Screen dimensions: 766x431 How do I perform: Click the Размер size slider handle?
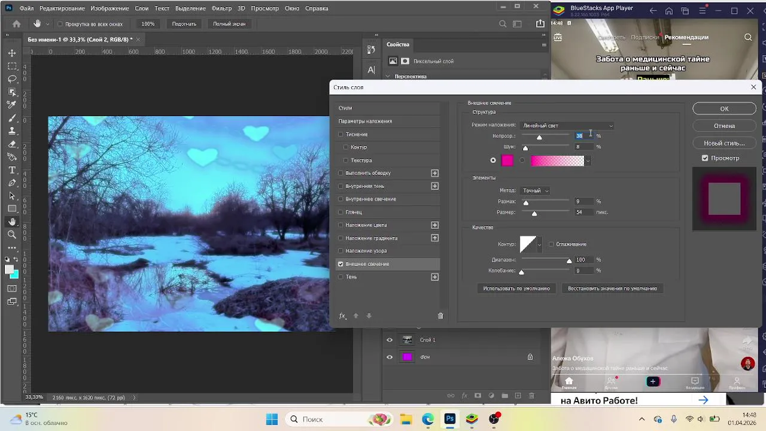coord(534,214)
